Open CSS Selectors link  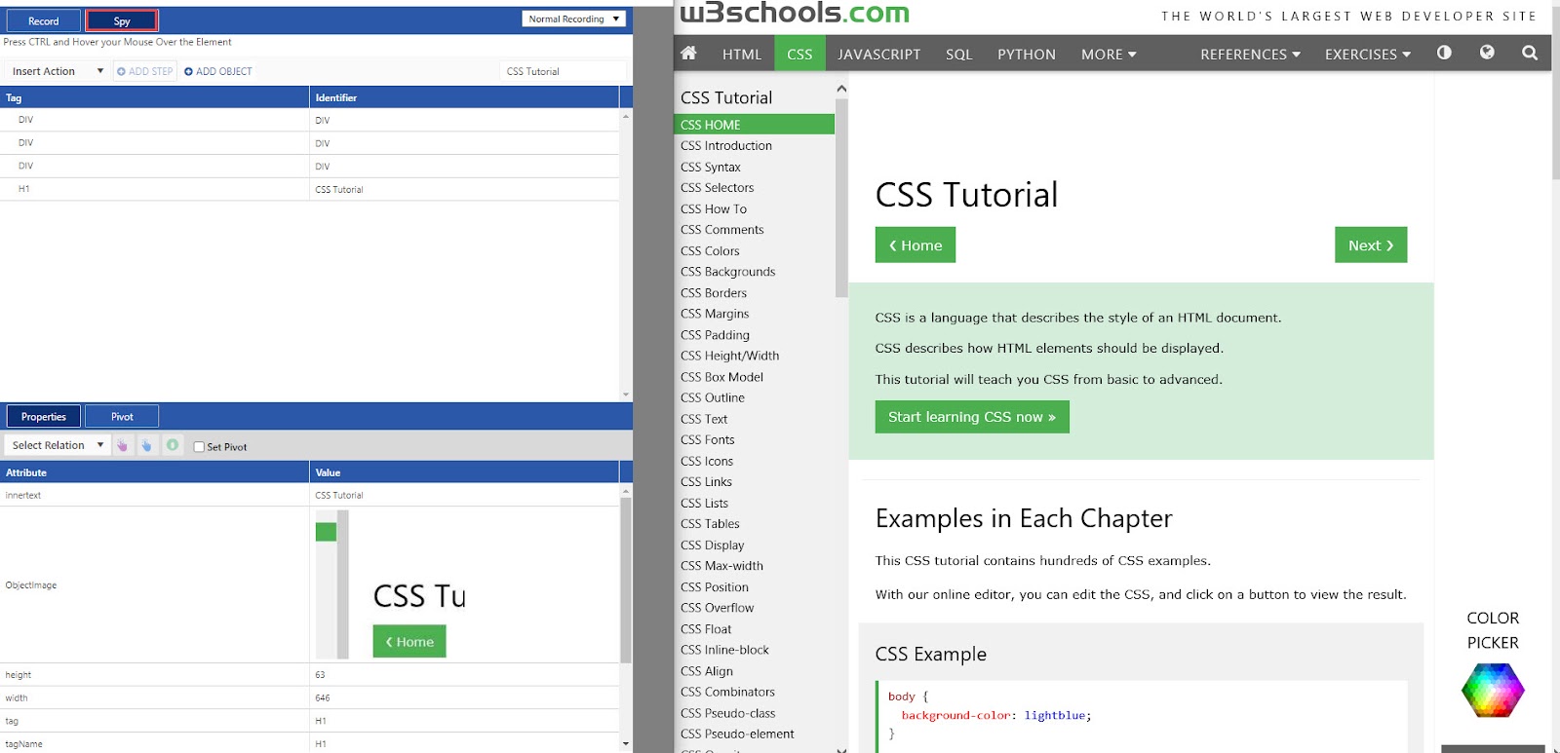pyautogui.click(x=717, y=188)
